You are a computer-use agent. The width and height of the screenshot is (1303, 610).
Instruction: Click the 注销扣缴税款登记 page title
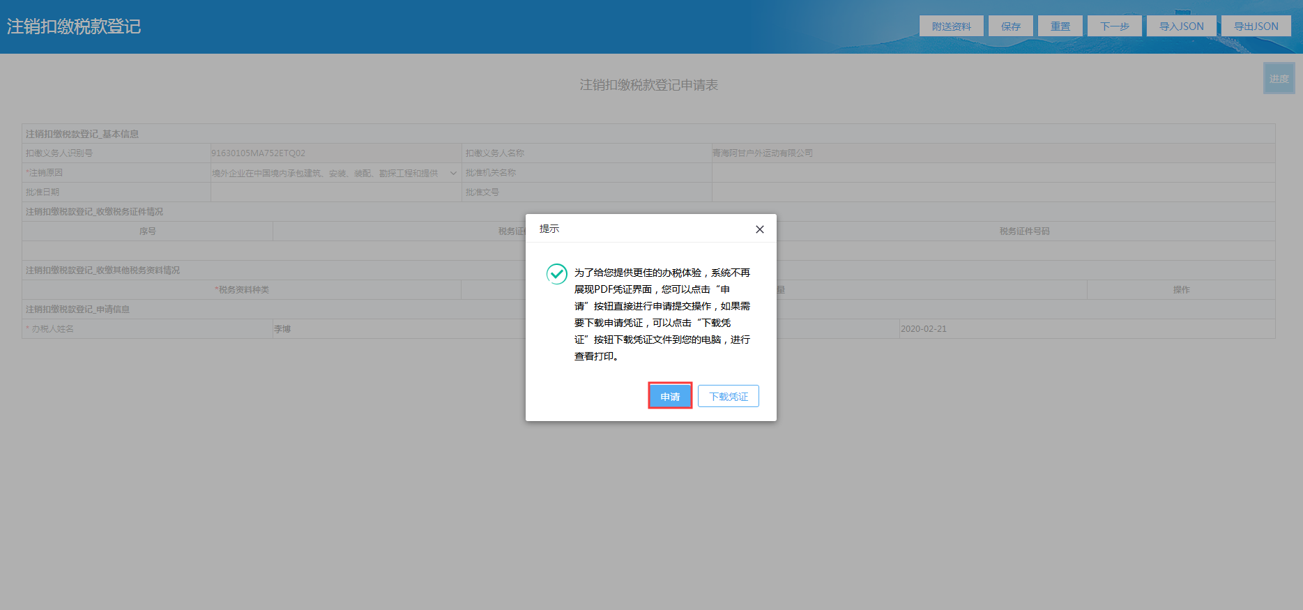[74, 26]
